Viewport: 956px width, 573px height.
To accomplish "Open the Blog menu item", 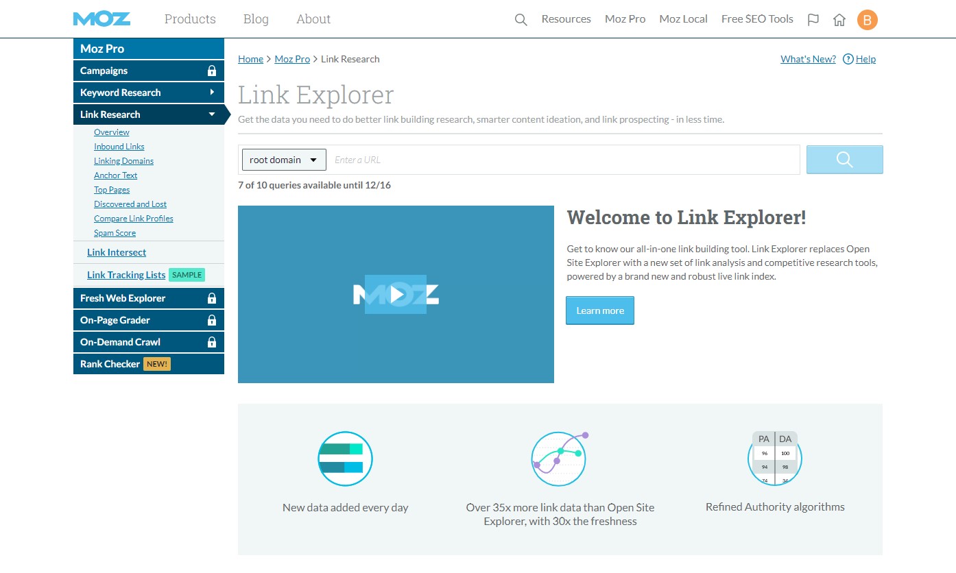I will [x=256, y=19].
